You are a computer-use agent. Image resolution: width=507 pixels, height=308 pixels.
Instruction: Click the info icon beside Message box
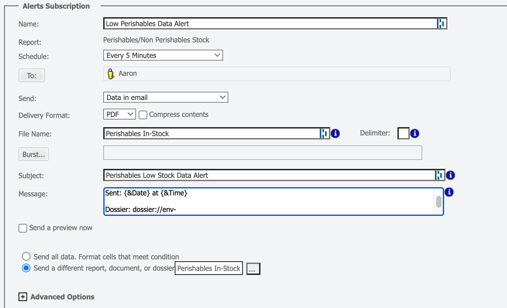(449, 192)
